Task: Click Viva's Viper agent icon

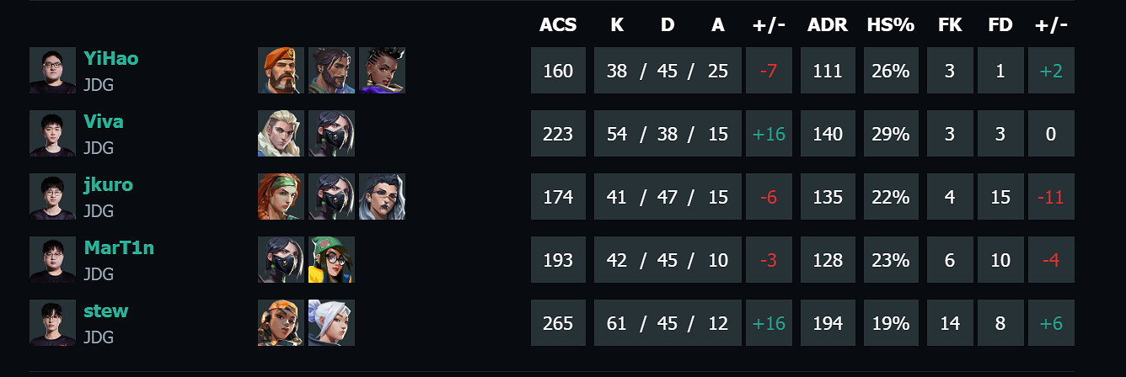Action: 331,133
